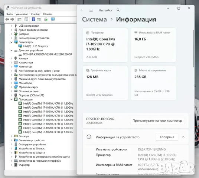Click the Скорост: 2133 MT/s text
199x178 pixels.
pyautogui.click(x=146, y=57)
